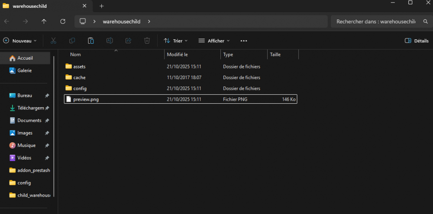Close the warehousechild tab
This screenshot has width=433, height=214.
click(x=84, y=6)
